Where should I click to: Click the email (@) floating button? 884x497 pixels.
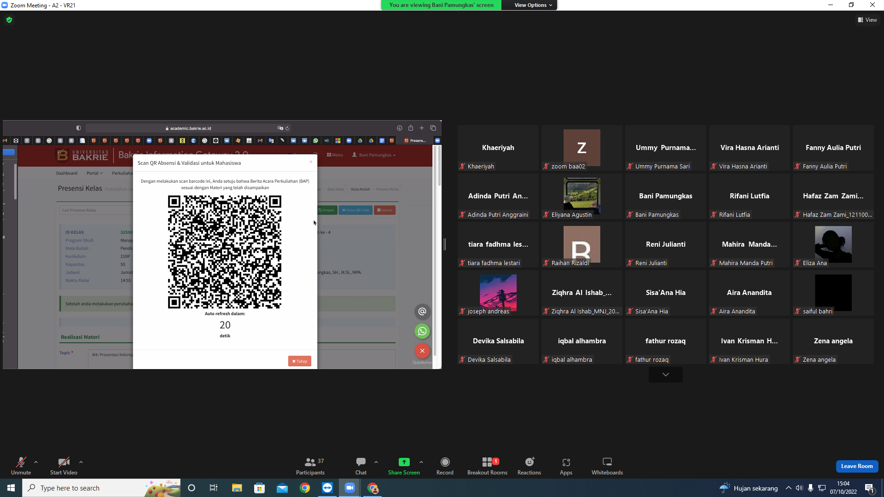422,312
